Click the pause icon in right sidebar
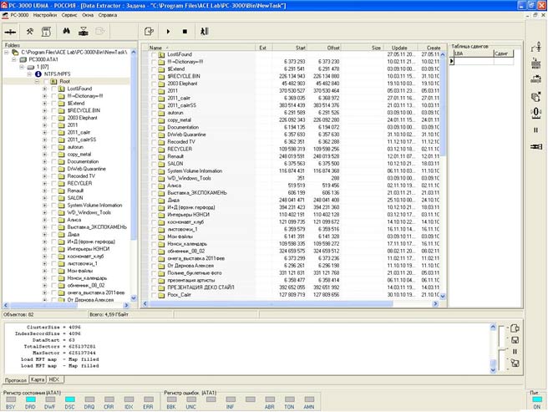548x412 pixels. (x=535, y=130)
